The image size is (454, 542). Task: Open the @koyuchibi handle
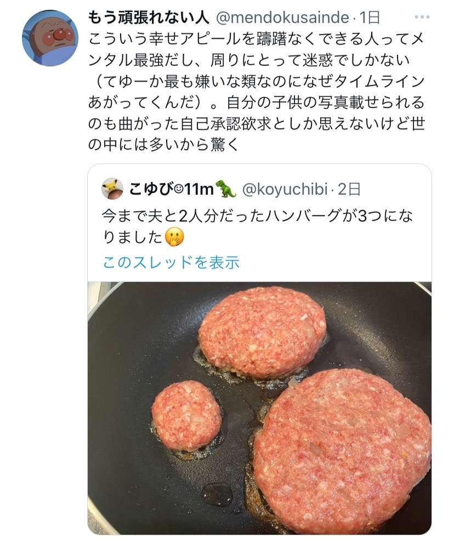[284, 190]
